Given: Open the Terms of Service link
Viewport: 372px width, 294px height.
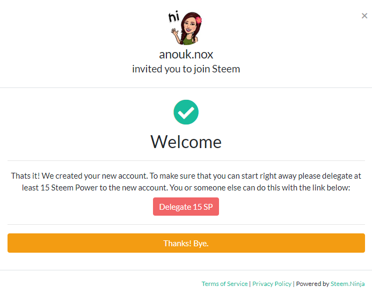Looking at the screenshot, I should click(224, 284).
